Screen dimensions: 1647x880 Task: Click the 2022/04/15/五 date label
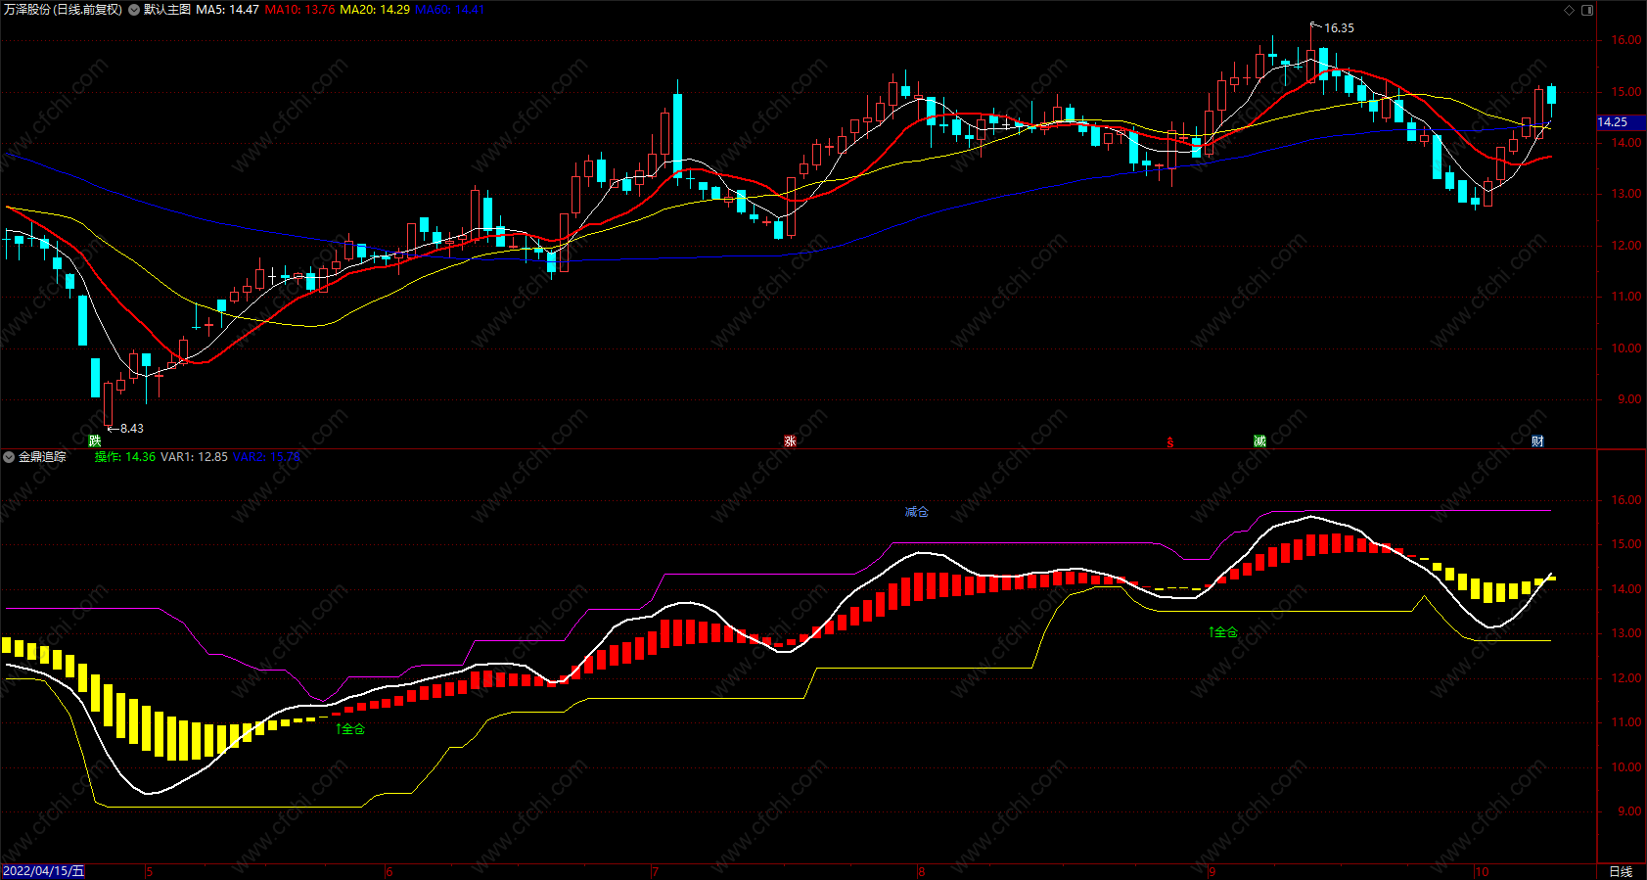pos(43,871)
